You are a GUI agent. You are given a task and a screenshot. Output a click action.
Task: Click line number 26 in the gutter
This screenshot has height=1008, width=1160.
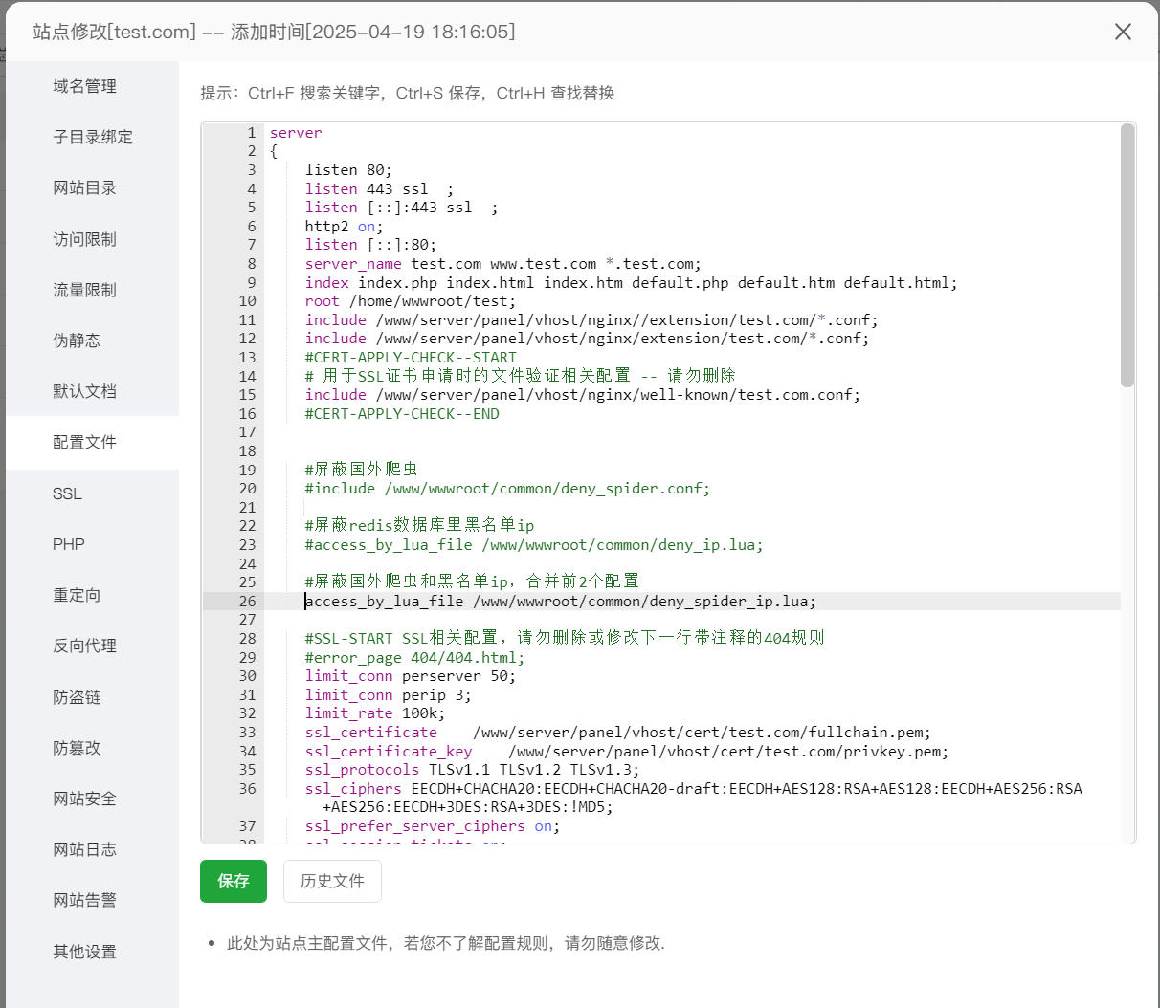(248, 602)
